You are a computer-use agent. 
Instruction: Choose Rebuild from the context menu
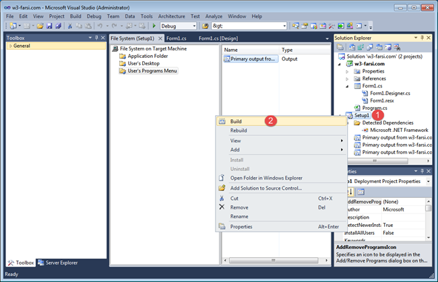coord(281,131)
